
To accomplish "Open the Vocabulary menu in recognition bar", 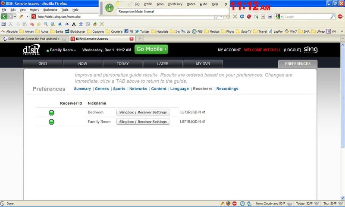I will click(175, 4).
